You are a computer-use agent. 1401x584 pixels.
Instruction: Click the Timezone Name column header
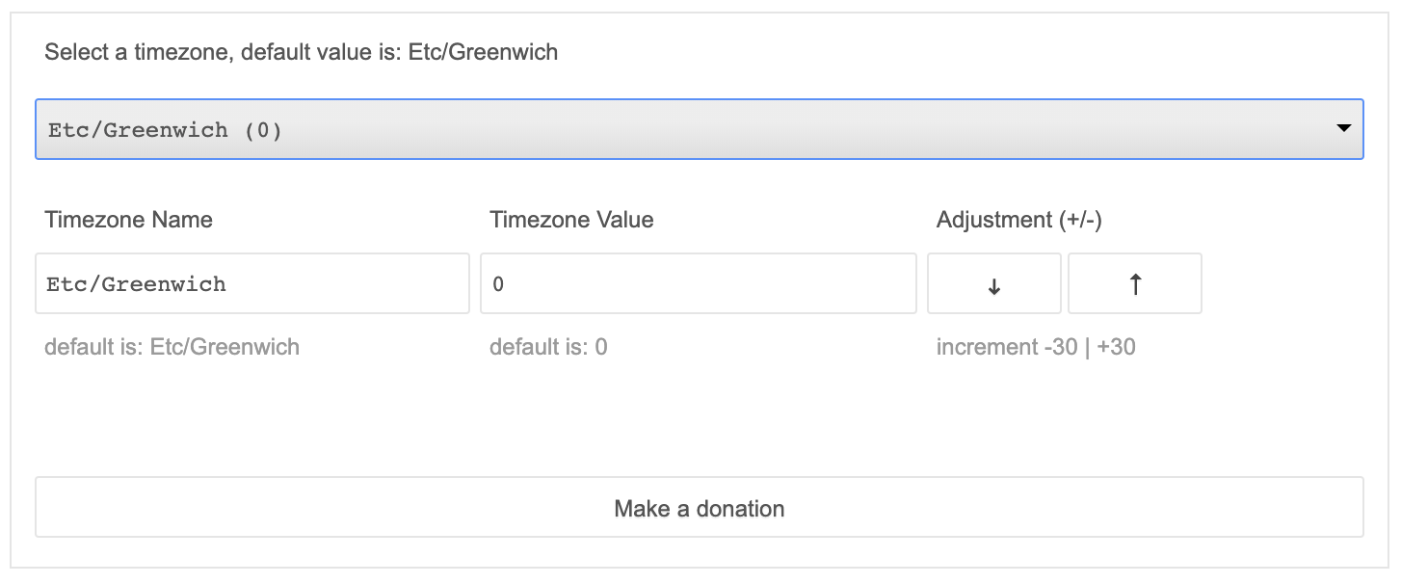coord(127,220)
